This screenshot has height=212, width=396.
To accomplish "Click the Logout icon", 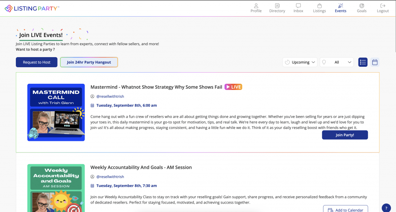I will click(382, 5).
